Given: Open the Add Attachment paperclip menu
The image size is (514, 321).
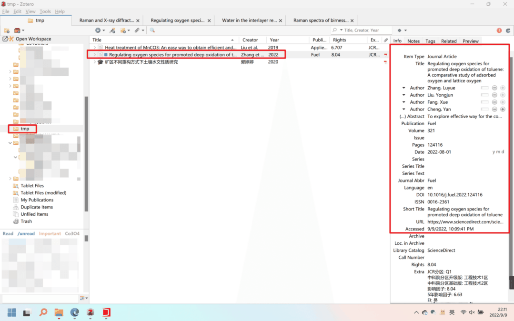Looking at the screenshot, I should tap(138, 30).
